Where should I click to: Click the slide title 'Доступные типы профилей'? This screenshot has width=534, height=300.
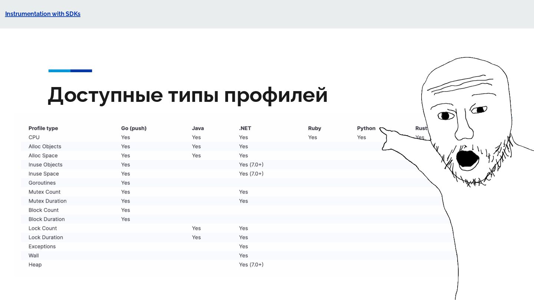click(188, 95)
